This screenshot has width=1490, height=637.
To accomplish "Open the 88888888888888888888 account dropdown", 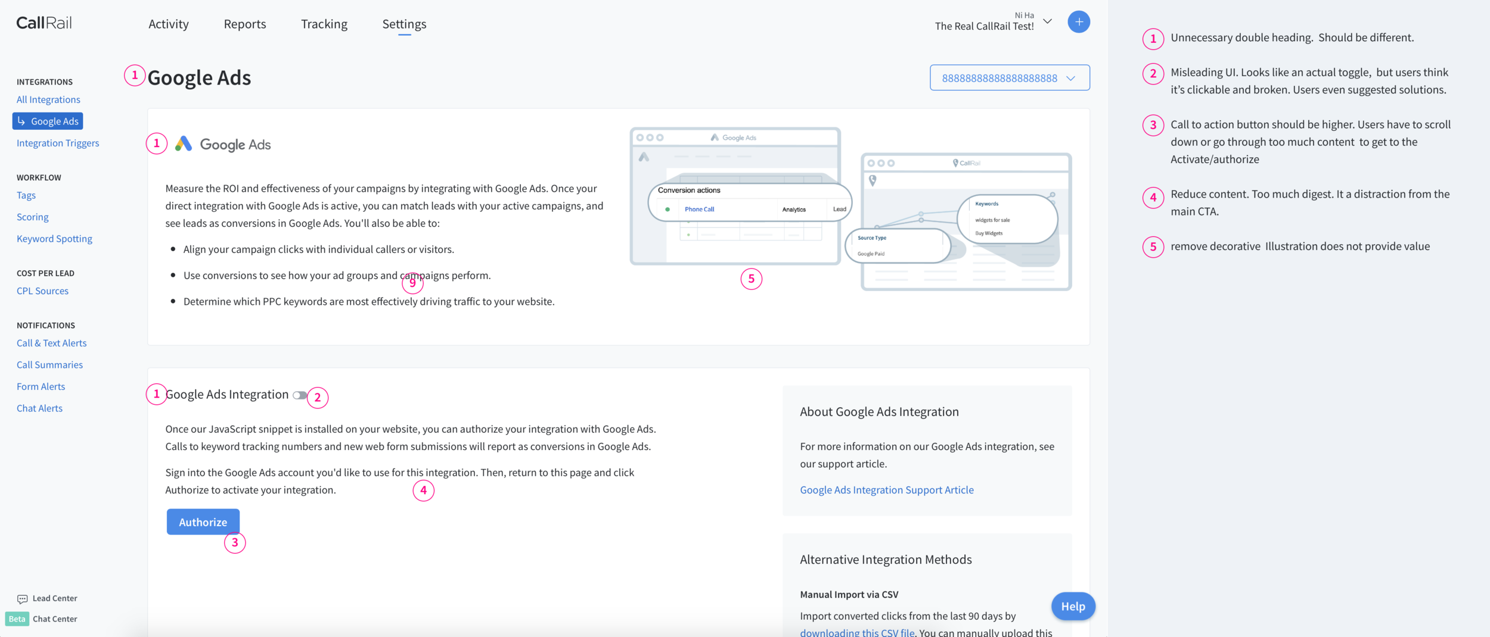I will 1010,78.
